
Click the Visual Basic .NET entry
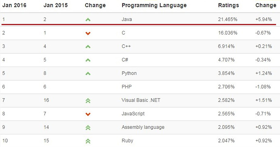pyautogui.click(x=141, y=100)
